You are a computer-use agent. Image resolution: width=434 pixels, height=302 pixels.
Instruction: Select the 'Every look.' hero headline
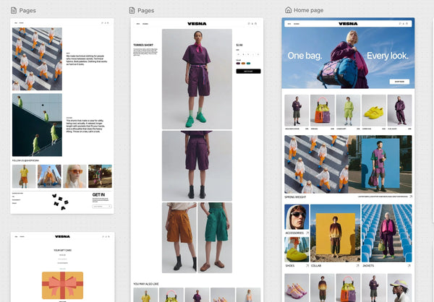pyautogui.click(x=388, y=56)
